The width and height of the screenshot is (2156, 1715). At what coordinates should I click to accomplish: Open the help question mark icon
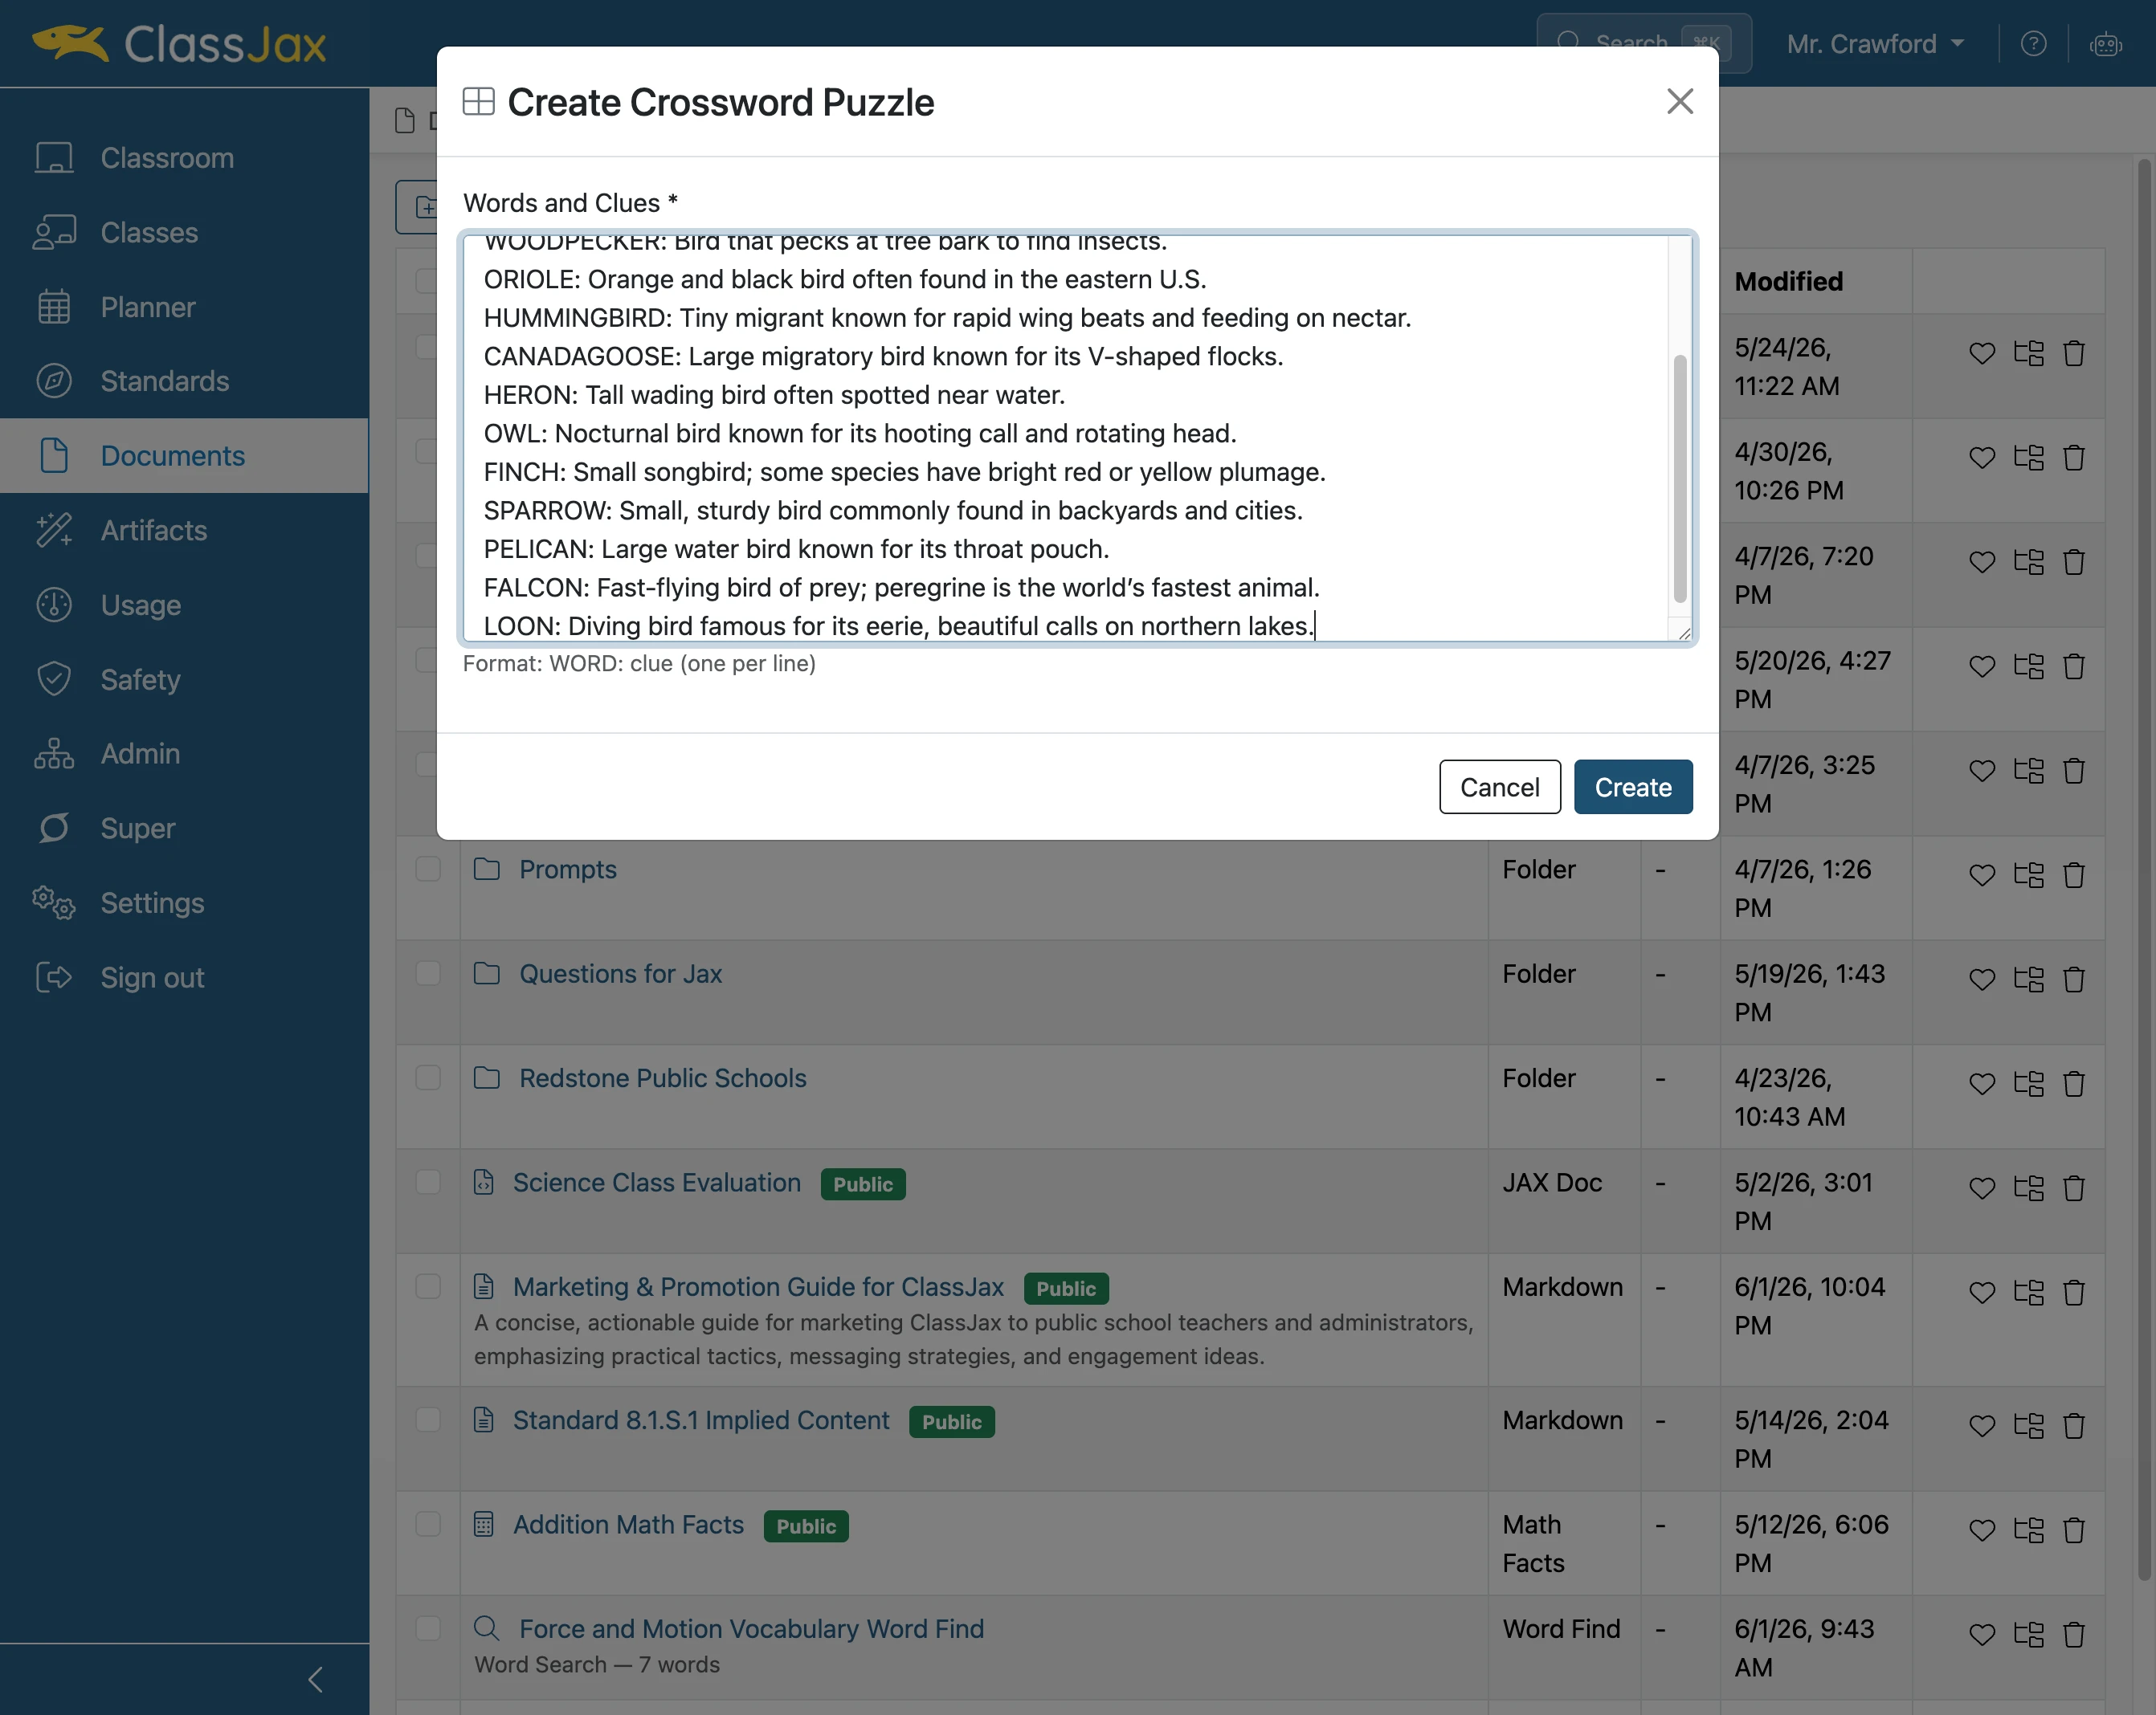pos(2033,44)
